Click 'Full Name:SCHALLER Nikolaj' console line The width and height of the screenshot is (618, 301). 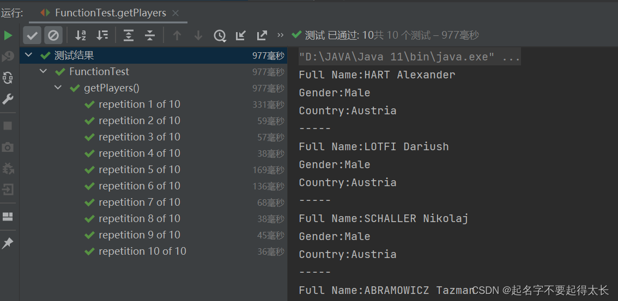tap(384, 218)
